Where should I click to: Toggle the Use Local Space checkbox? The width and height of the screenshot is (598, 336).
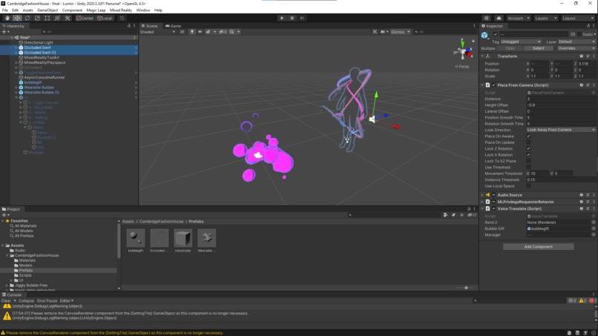pyautogui.click(x=528, y=185)
